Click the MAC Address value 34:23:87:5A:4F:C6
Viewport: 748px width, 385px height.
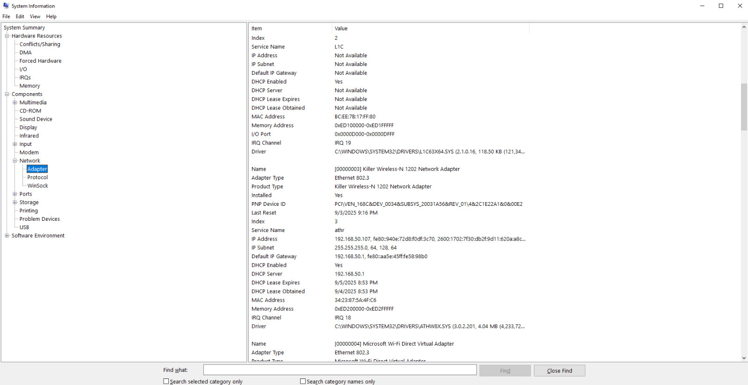click(x=355, y=300)
